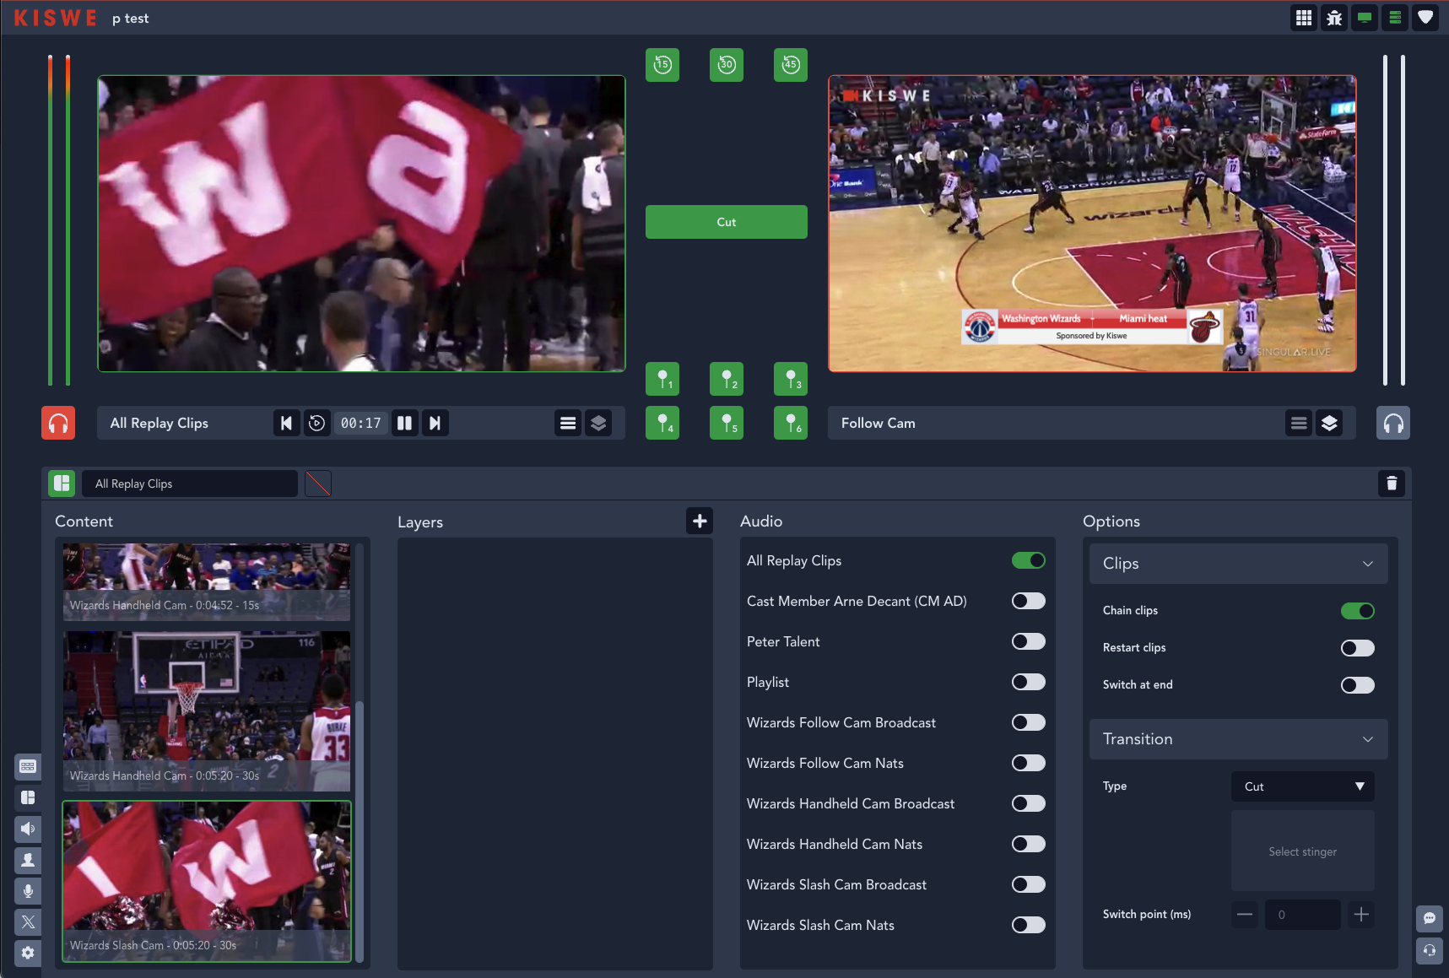Image resolution: width=1449 pixels, height=978 pixels.
Task: Select Wizards Handheld Cam 0:04:52 clip
Action: coord(207,582)
